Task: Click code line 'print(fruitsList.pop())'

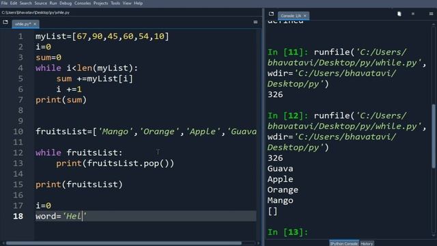Action: (115, 163)
